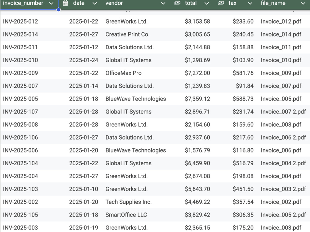
Task: Click tax value $588.73
Action: click(243, 99)
